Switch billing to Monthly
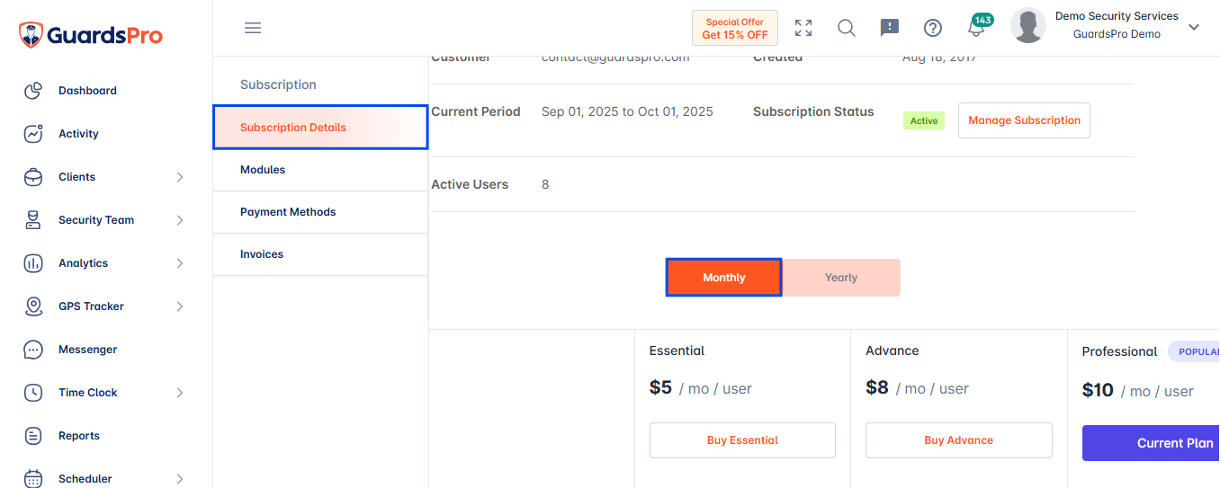Viewport: 1220px width, 488px height. (724, 278)
